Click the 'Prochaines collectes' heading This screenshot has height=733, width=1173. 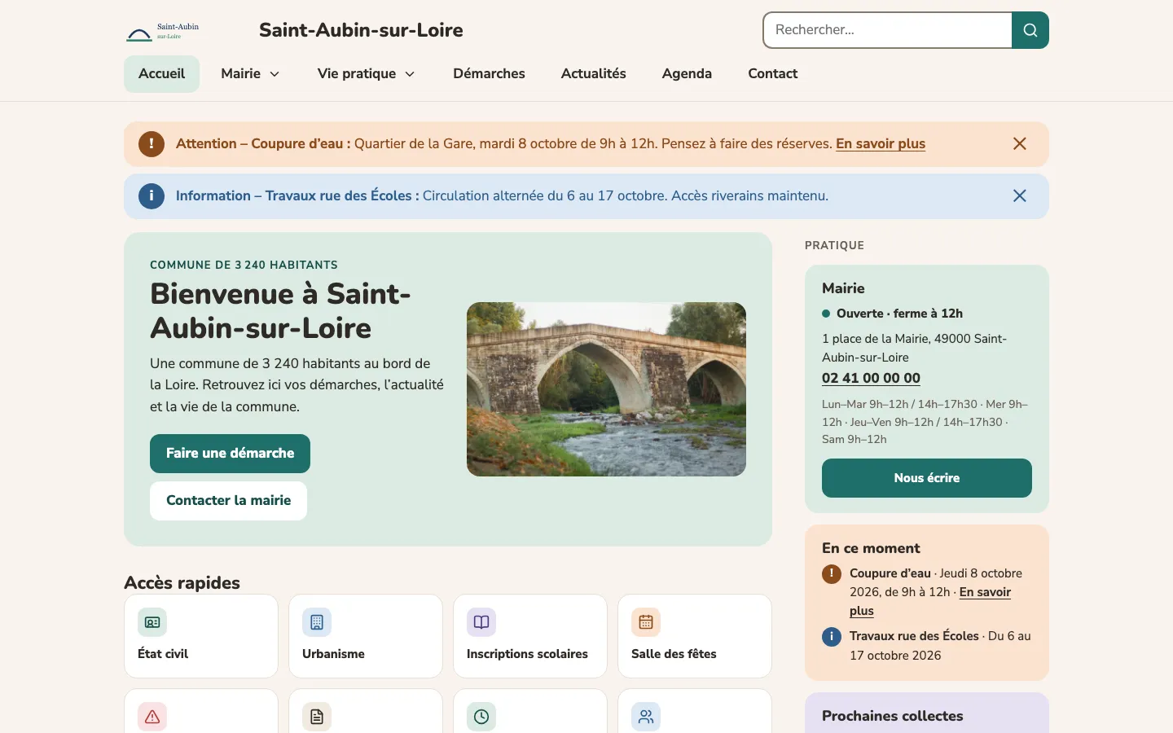pyautogui.click(x=892, y=716)
